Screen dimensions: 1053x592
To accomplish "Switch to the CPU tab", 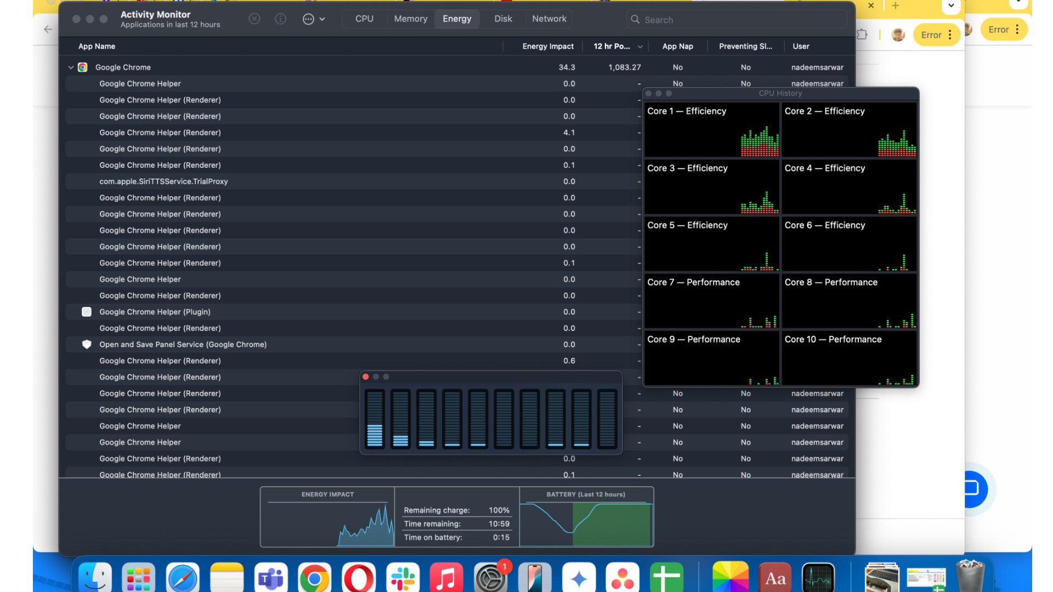I will pyautogui.click(x=364, y=19).
